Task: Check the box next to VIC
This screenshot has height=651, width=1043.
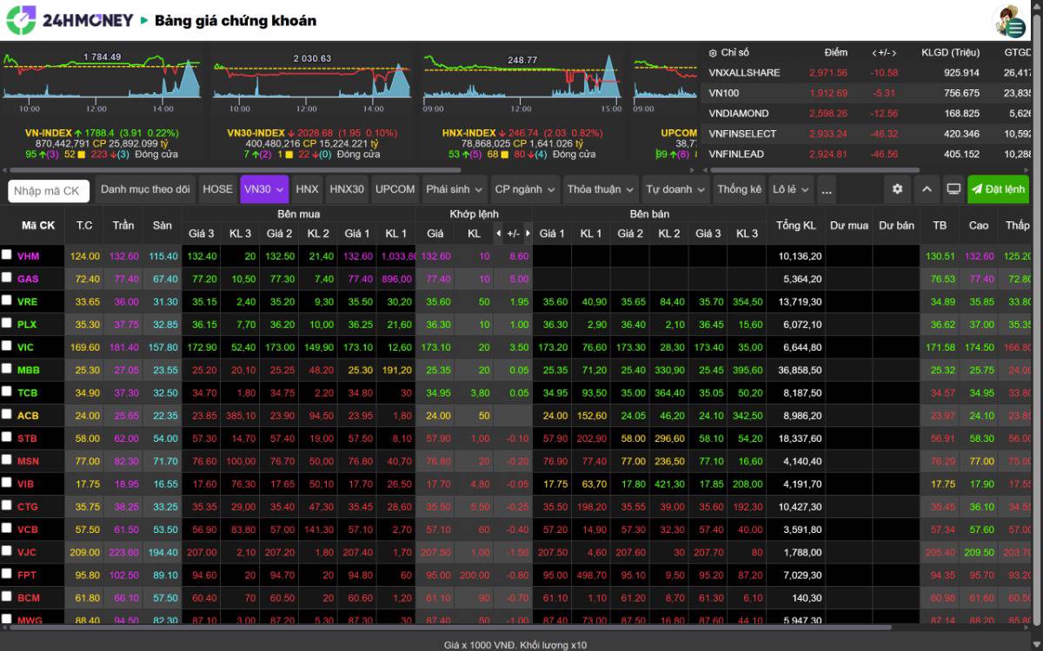Action: tap(7, 345)
